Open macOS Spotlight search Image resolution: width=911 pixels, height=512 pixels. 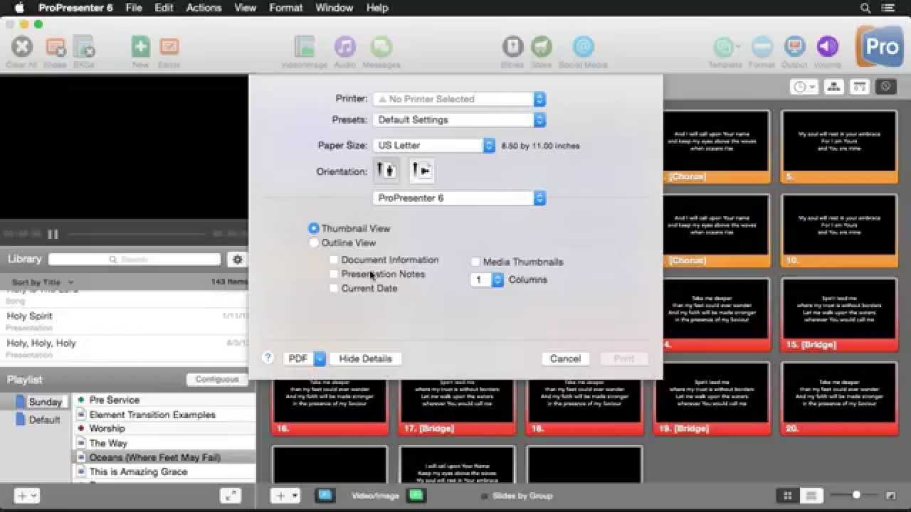coord(865,8)
